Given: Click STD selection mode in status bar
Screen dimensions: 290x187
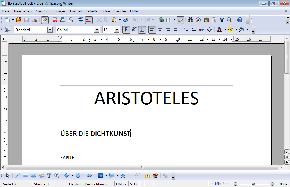Looking at the screenshot, I should [133, 184].
